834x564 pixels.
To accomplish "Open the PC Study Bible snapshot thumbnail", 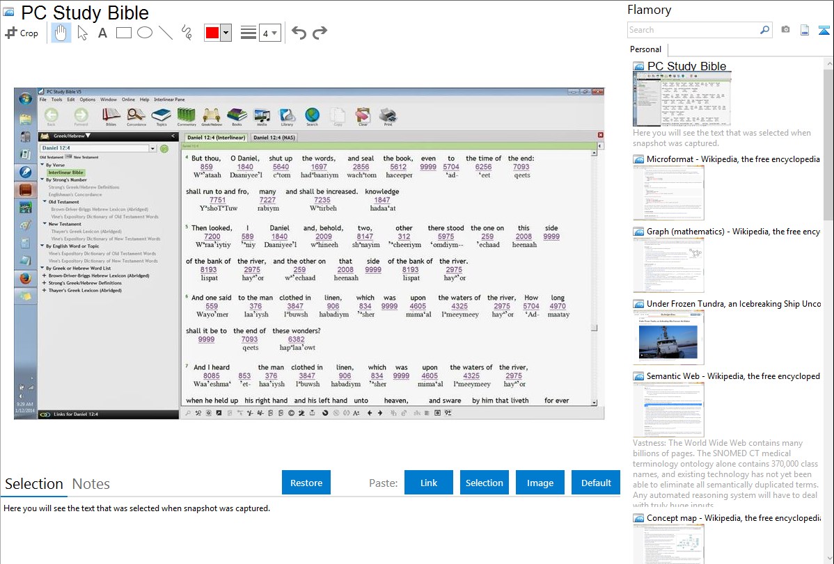I will click(x=682, y=99).
